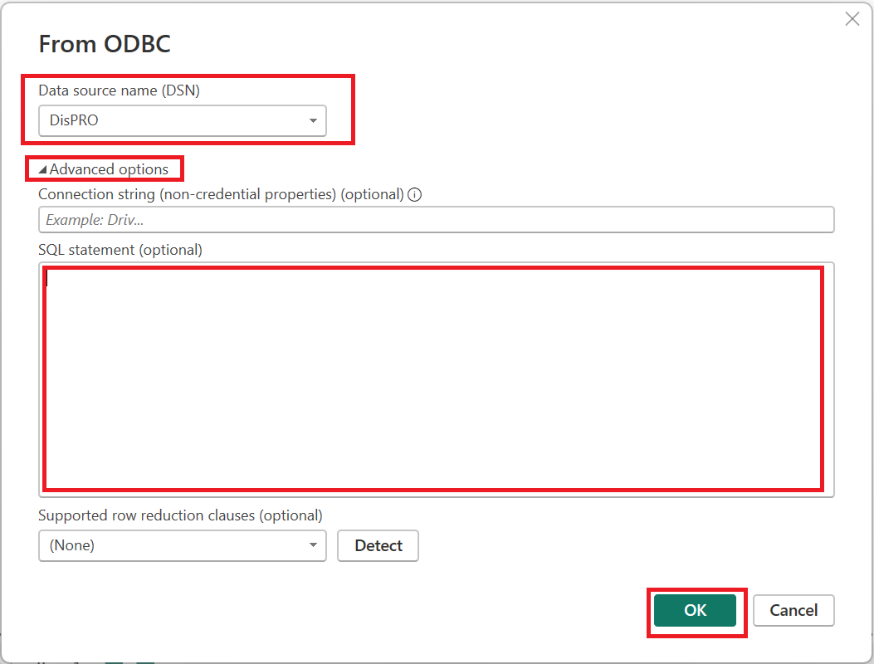Click the green taskbar icon at the bottom
Image resolution: width=874 pixels, height=664 pixels.
coord(115,661)
